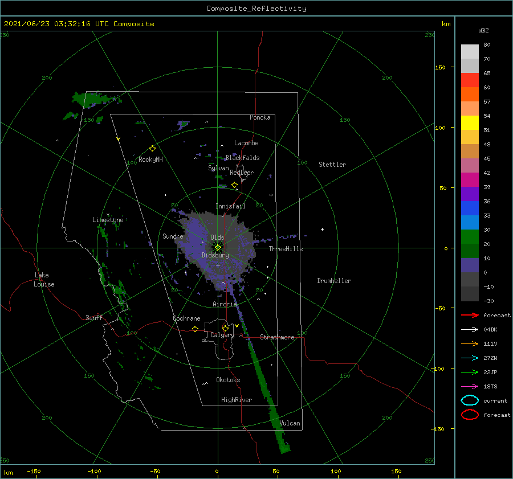The height and width of the screenshot is (479, 513).
Task: Click the yellow diamond marker near Cochrane
Action: tap(196, 329)
